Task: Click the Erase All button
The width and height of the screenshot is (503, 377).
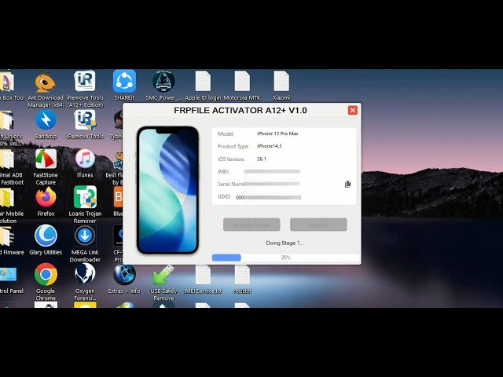Action: pyautogui.click(x=318, y=225)
